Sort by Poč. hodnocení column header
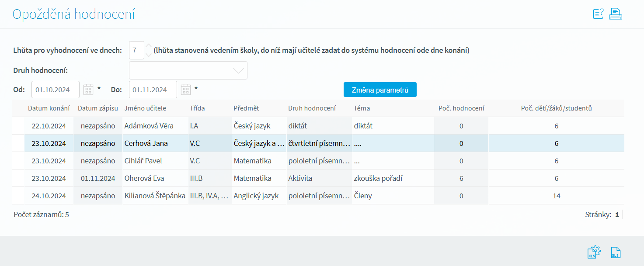Viewport: 644px width, 266px height. tap(461, 108)
